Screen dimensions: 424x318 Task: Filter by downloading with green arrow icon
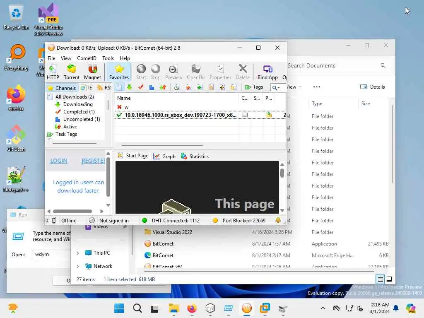pos(129,87)
